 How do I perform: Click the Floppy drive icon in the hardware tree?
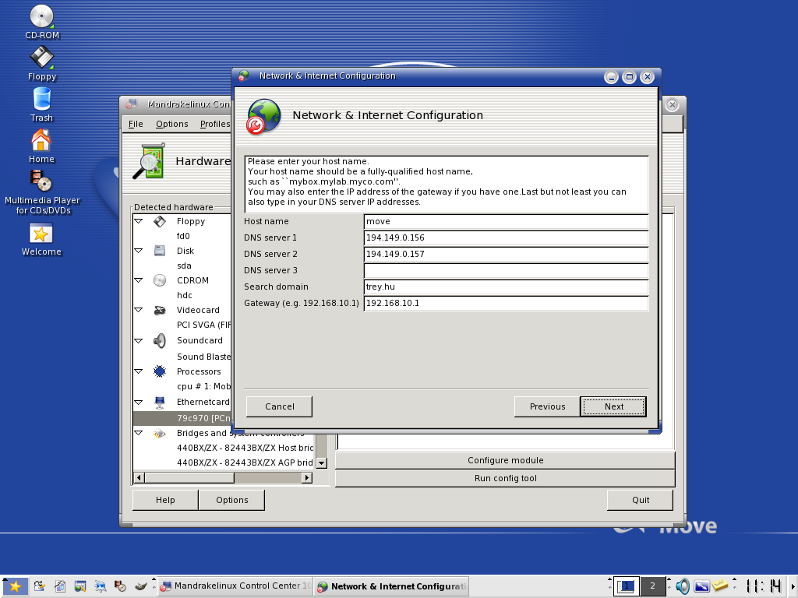(160, 221)
